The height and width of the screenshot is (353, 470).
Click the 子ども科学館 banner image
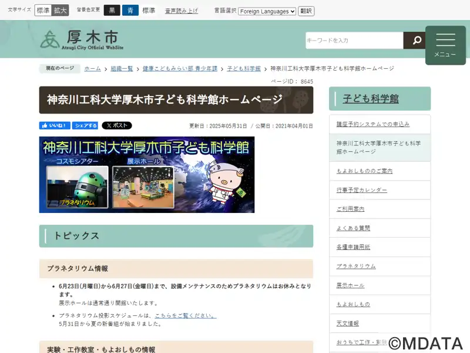click(x=147, y=175)
